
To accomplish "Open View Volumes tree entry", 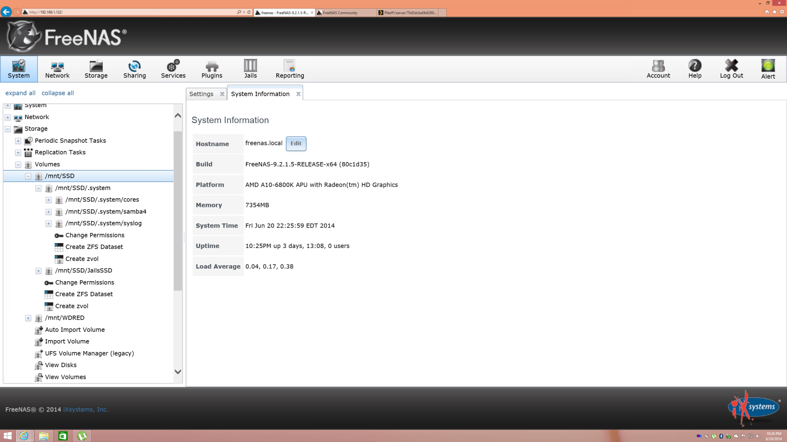I will [65, 377].
